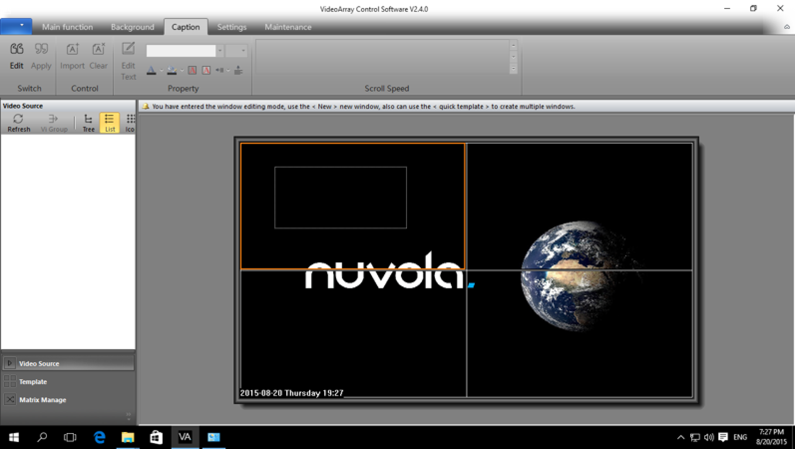The image size is (795, 449).
Task: Click the sidebar overflow chevron
Action: [x=128, y=416]
